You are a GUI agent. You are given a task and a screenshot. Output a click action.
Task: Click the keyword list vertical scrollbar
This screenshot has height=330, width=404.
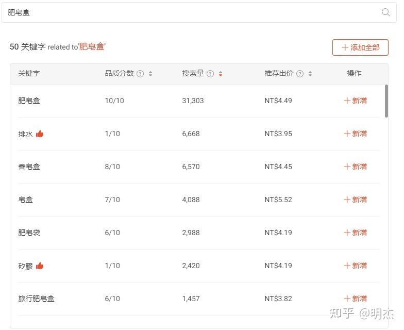click(386, 101)
